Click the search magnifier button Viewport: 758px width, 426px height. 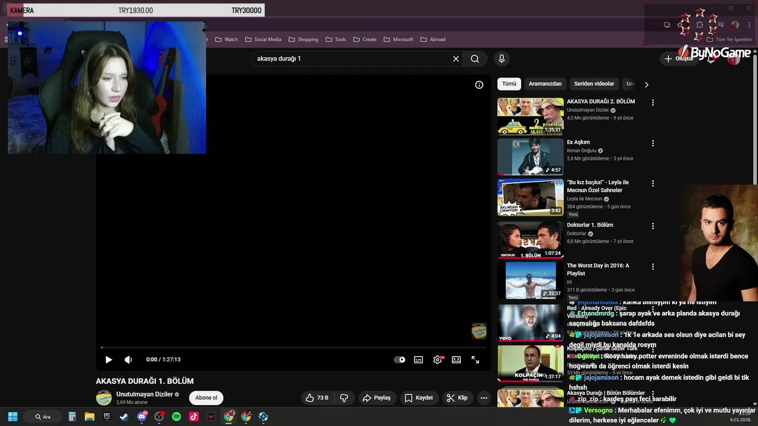[x=475, y=59]
